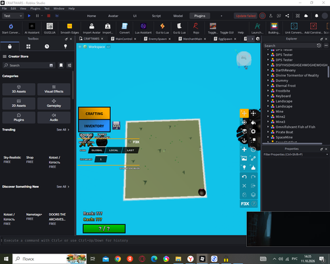Screen dimensions: 330x264
Task: Switch to the EnemySpawn script tab
Action: tap(157, 39)
